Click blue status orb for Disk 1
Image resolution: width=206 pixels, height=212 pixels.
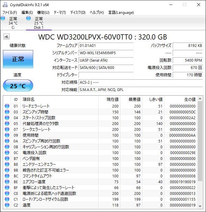point(28,18)
